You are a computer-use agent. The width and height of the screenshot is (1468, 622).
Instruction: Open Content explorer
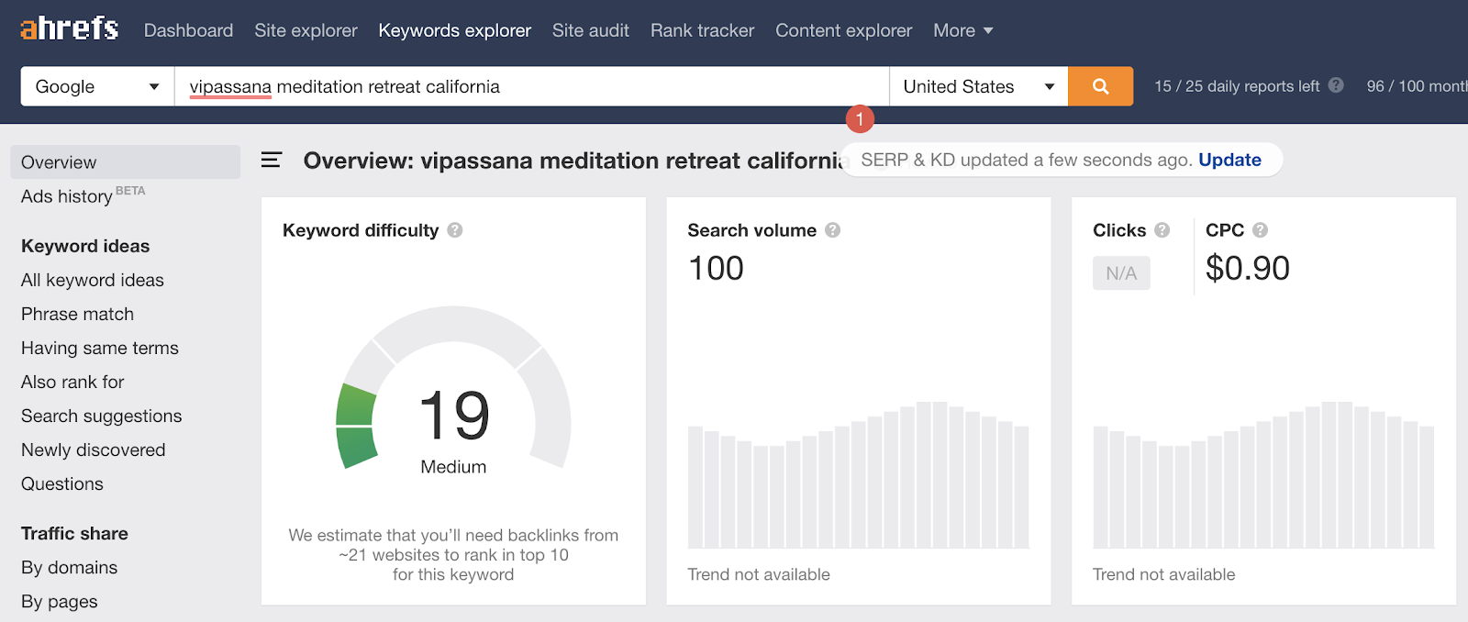843,30
